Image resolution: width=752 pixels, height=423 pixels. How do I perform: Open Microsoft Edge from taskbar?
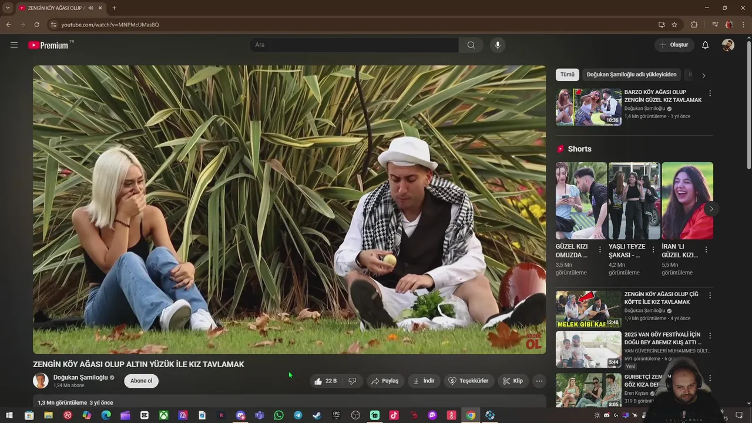[x=106, y=415]
